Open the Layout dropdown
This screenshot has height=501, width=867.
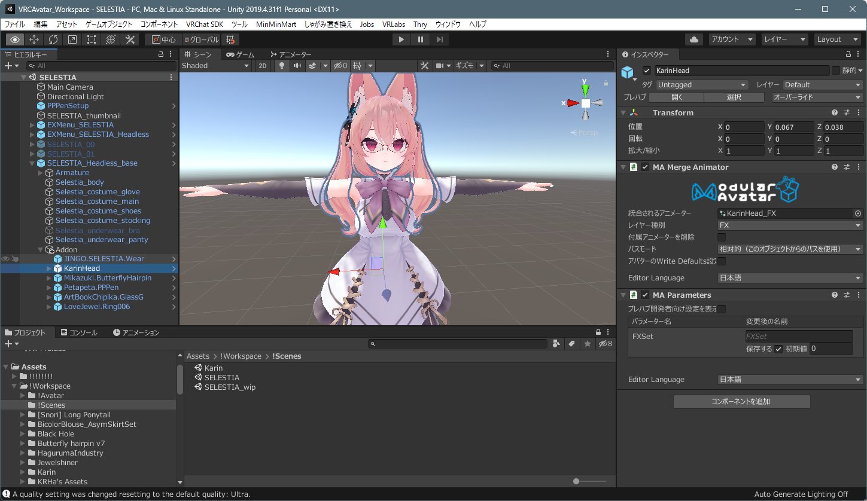[838, 39]
